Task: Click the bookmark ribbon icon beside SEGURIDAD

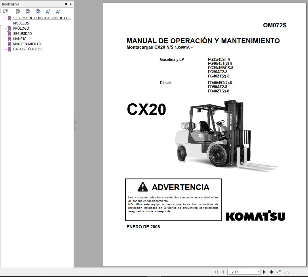Action: click(x=9, y=34)
